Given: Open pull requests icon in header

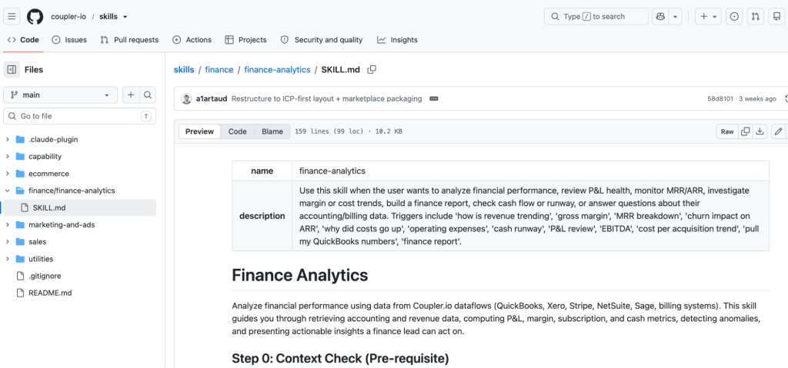Looking at the screenshot, I should pos(756,17).
